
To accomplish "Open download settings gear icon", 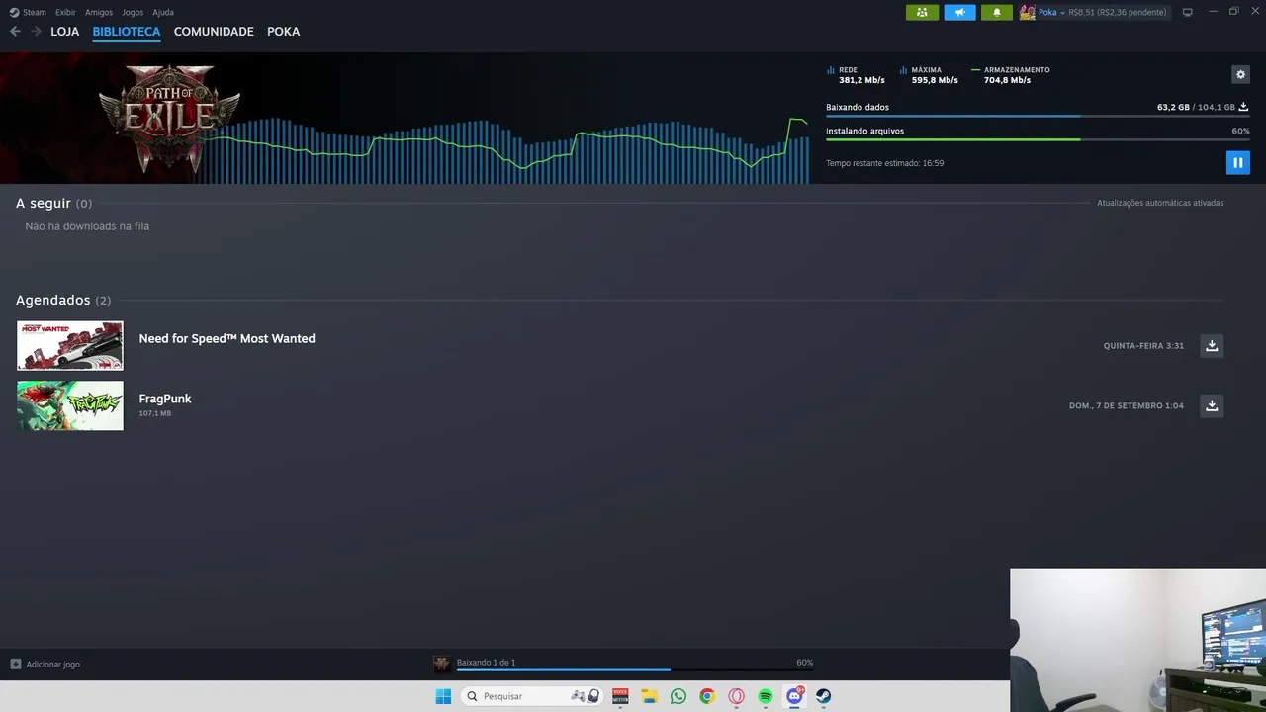I will click(x=1240, y=74).
